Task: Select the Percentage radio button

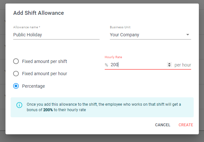Action: click(x=16, y=86)
